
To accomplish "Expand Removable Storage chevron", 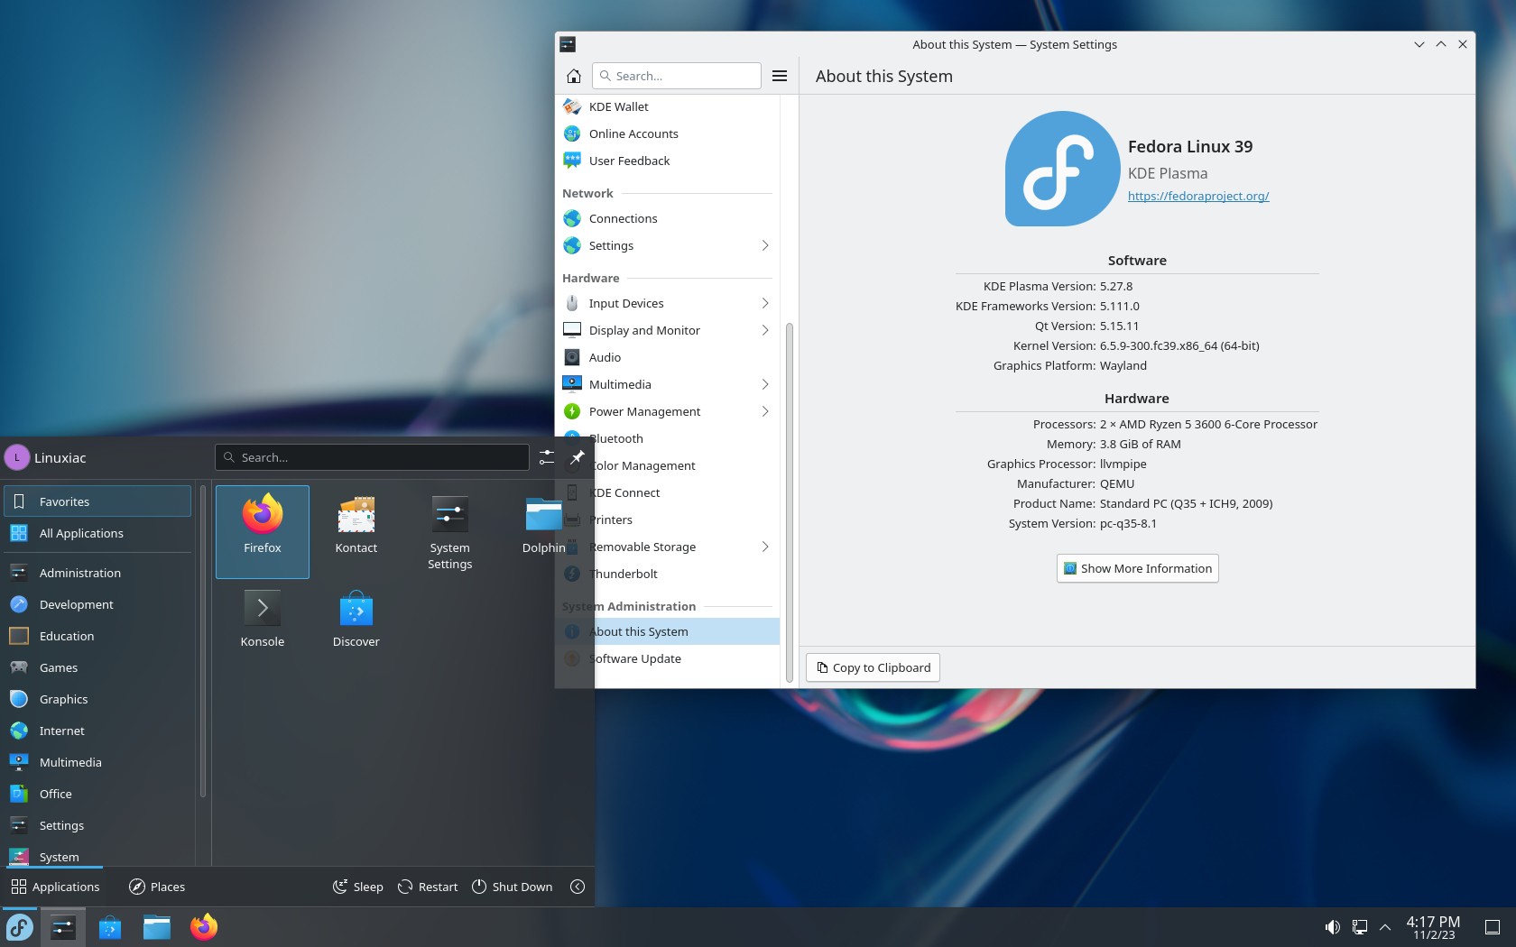I will [764, 547].
